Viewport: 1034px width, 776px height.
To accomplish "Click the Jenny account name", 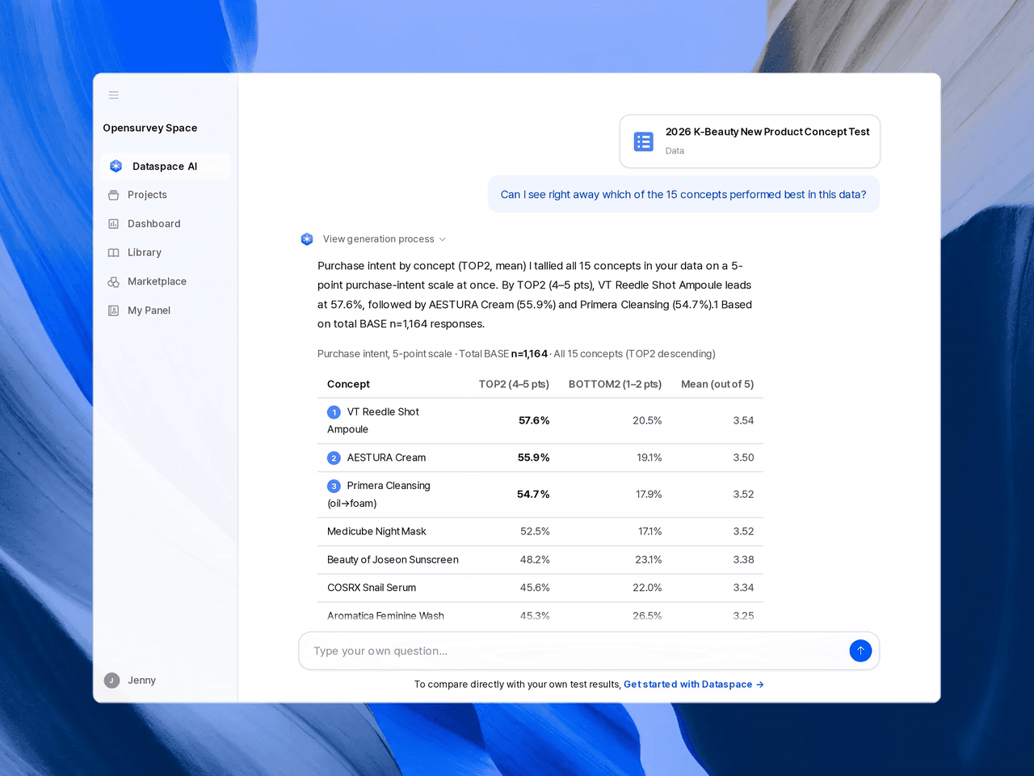I will (x=141, y=681).
